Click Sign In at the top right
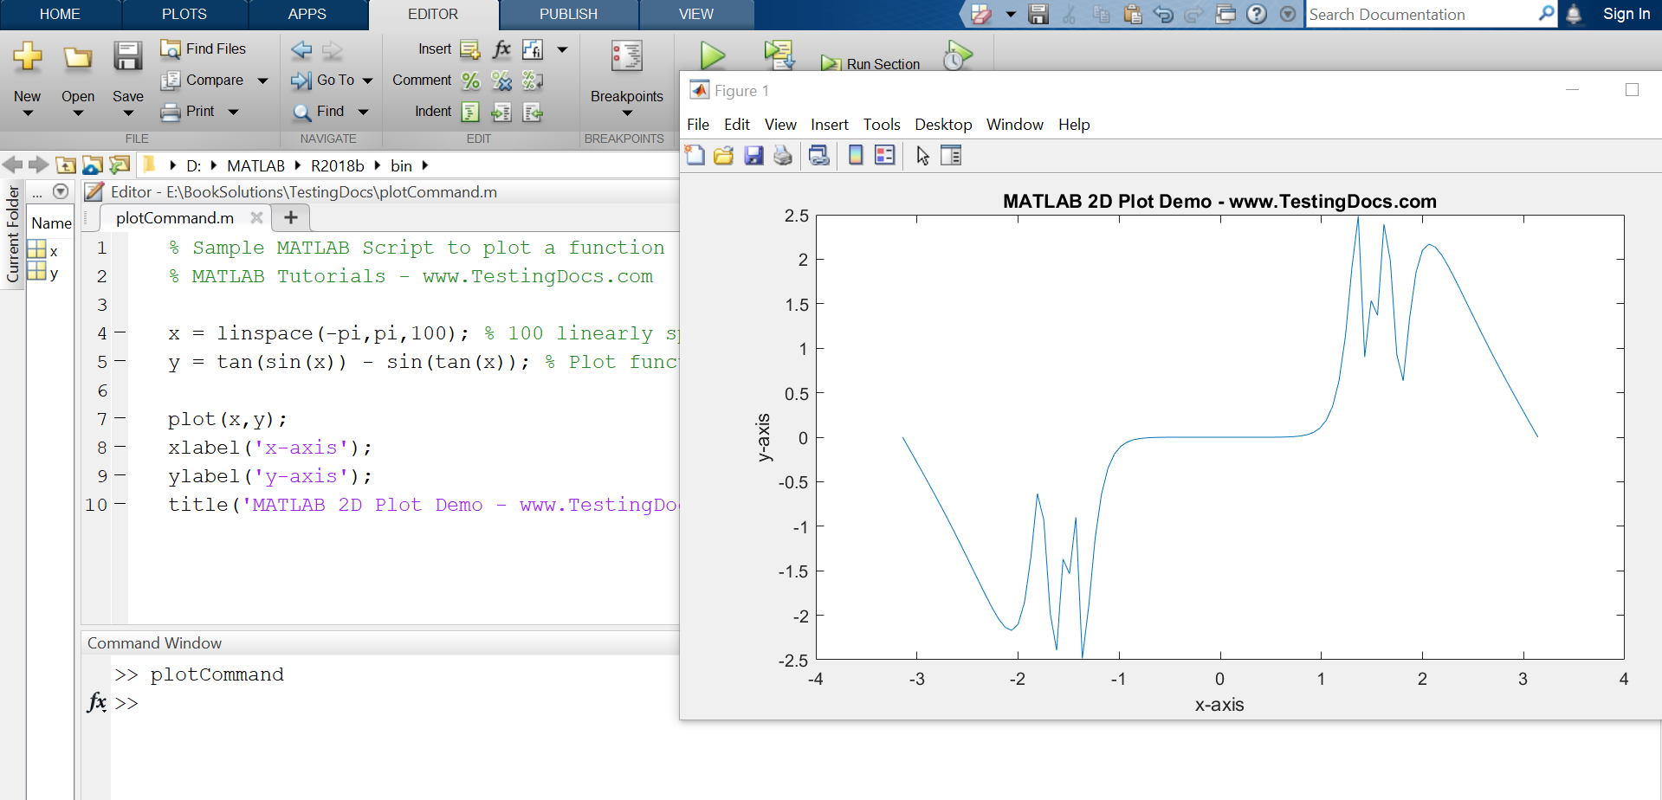Viewport: 1662px width, 800px height. (1626, 14)
